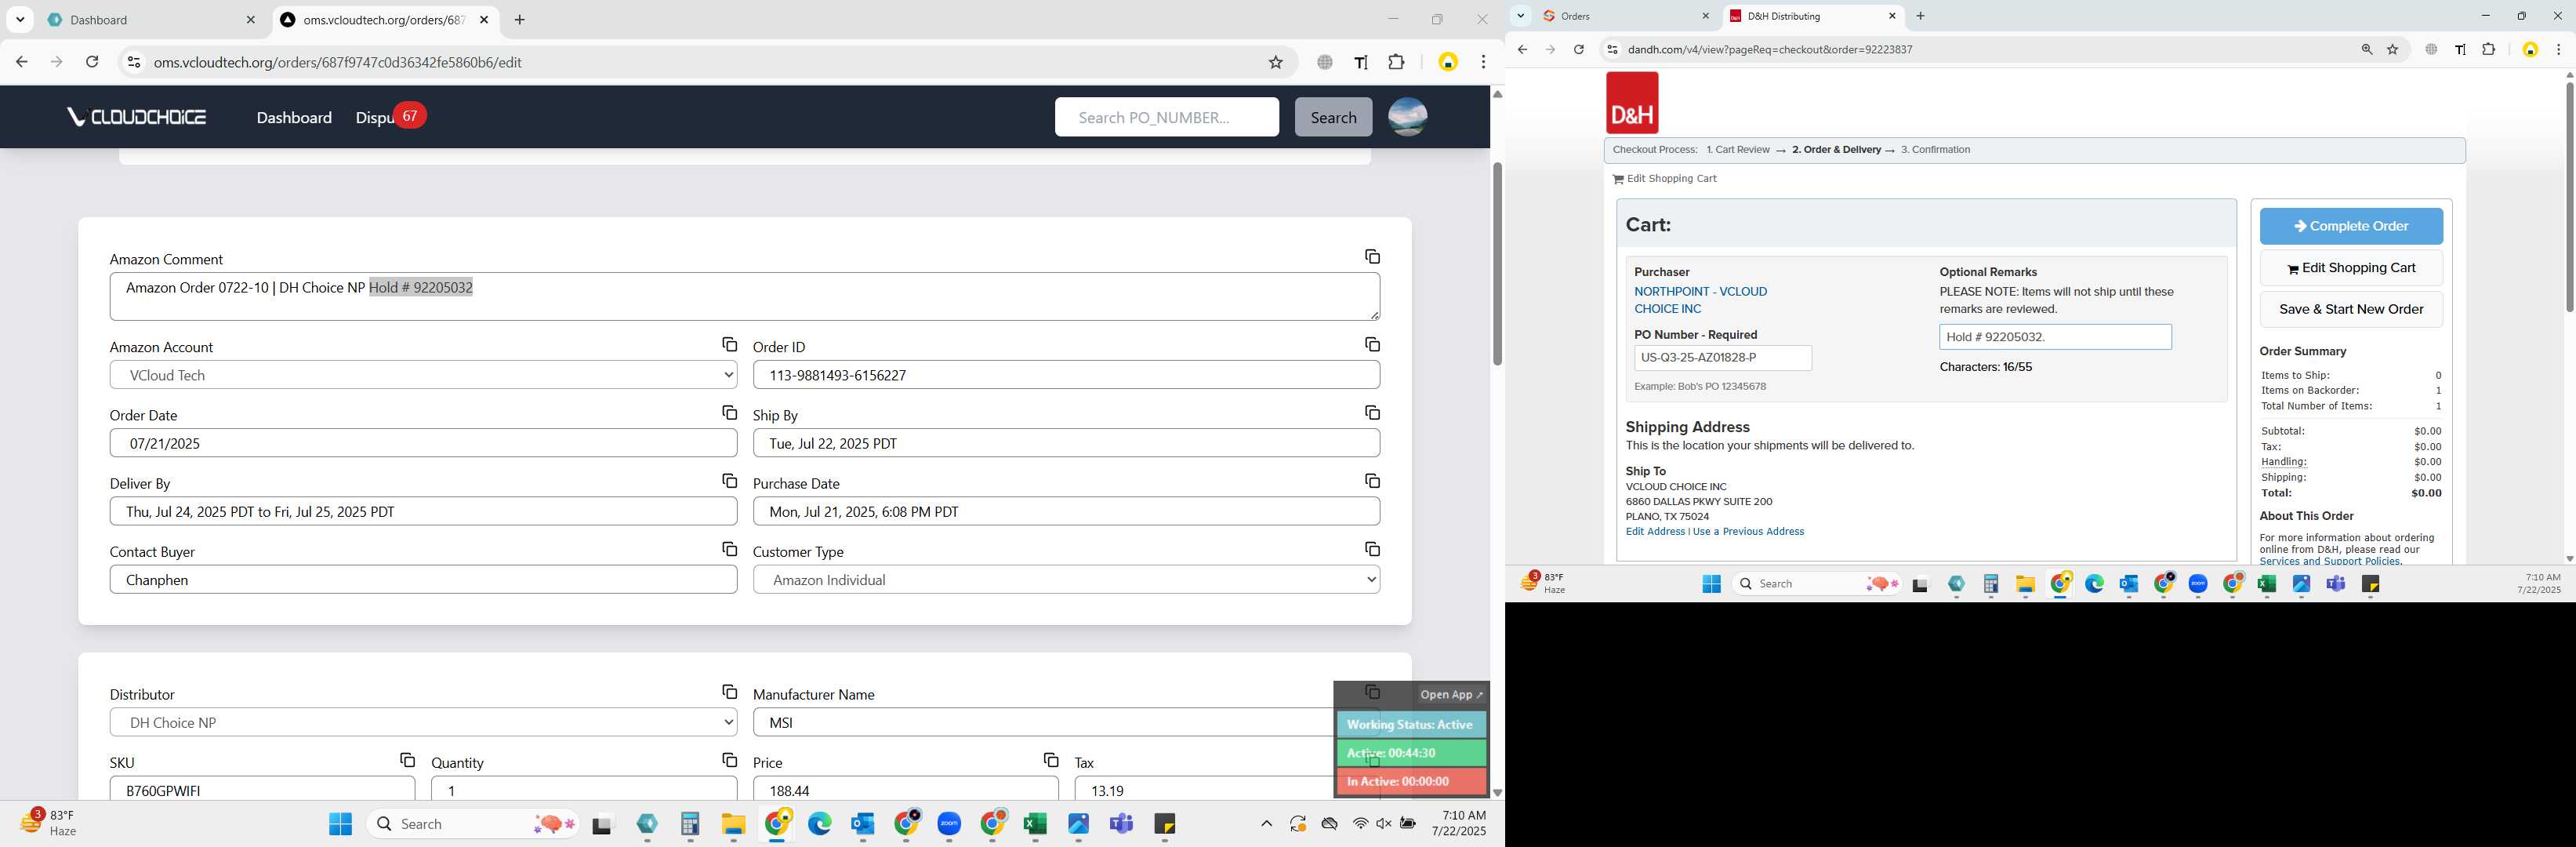Open tab search dropdown in D&H browser
Viewport: 2576px width, 847px height.
click(x=1520, y=16)
